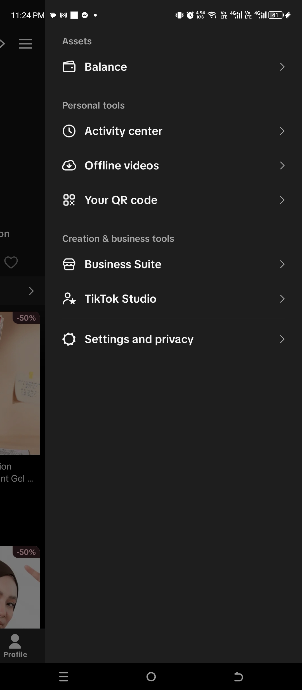Open Business Suite via its chevron
Image resolution: width=302 pixels, height=690 pixels.
pyautogui.click(x=282, y=264)
